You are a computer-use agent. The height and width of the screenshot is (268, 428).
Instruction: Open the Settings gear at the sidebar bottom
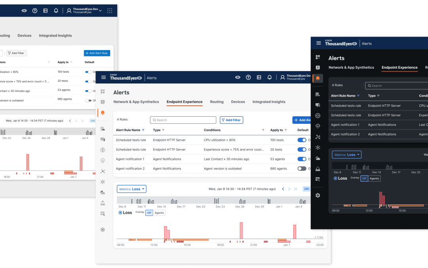(103, 229)
